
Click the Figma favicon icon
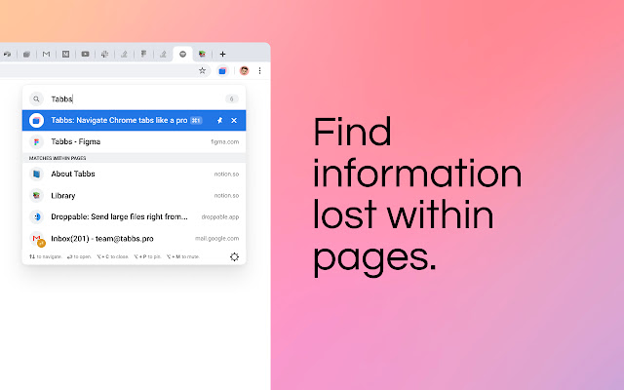[36, 141]
